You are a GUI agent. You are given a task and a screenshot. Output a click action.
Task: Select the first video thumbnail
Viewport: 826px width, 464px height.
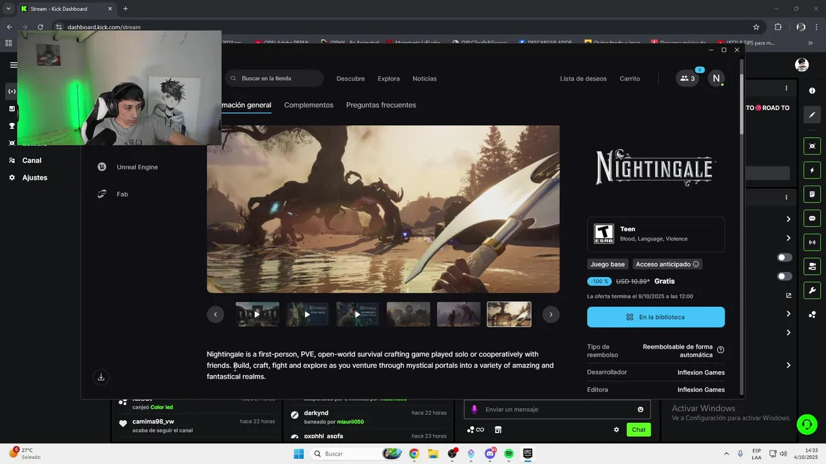point(257,314)
